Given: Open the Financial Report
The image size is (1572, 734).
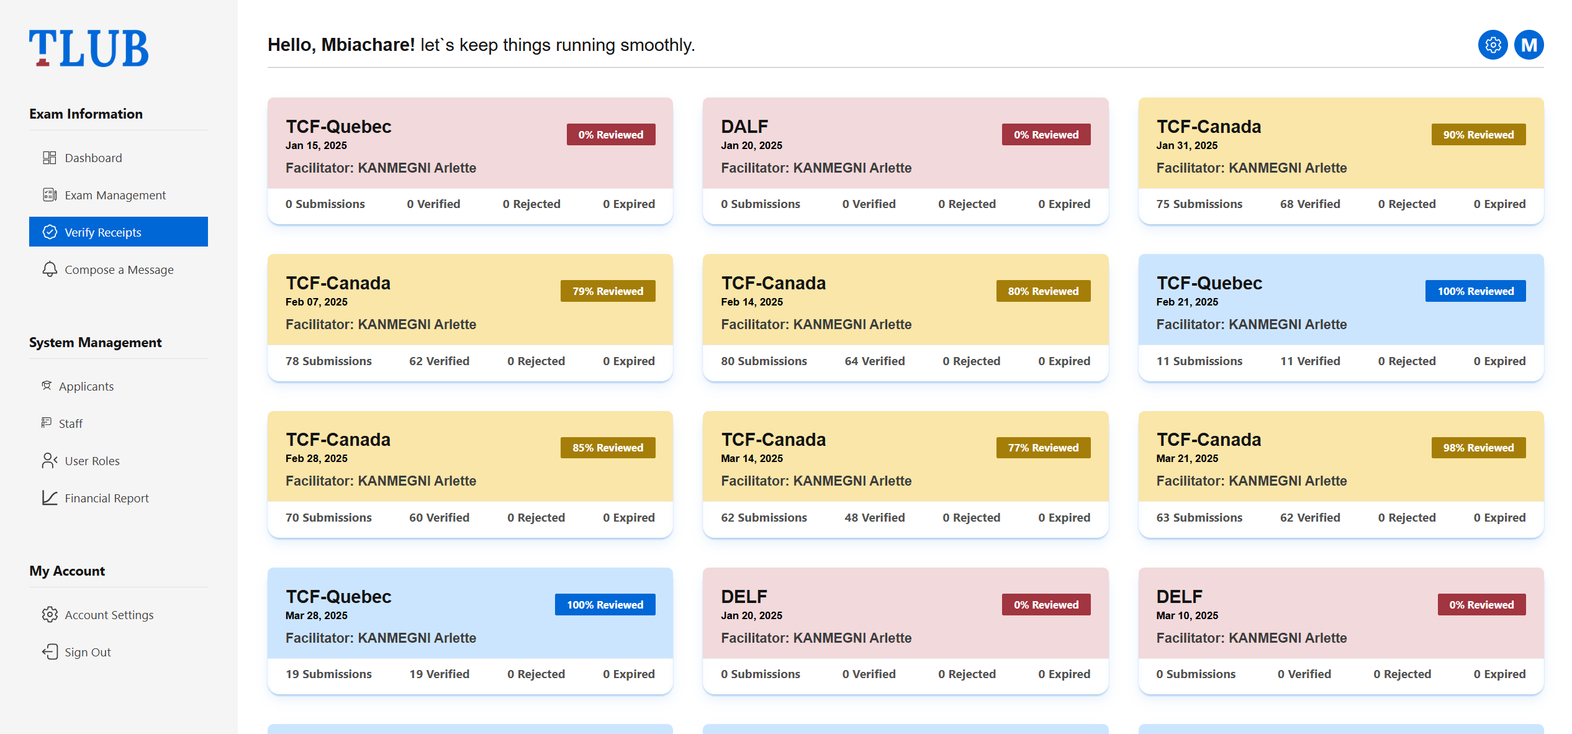Looking at the screenshot, I should (119, 498).
